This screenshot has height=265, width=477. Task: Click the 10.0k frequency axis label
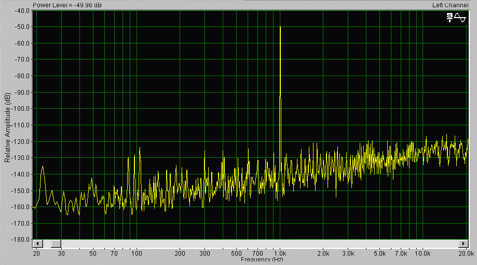pyautogui.click(x=424, y=254)
